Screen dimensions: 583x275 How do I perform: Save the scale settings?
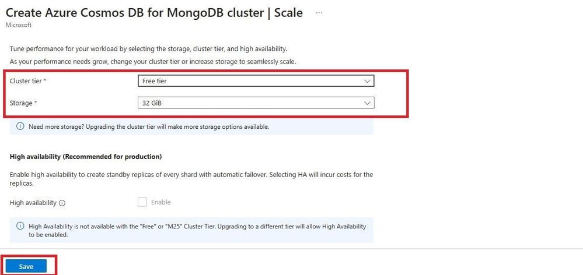point(26,266)
